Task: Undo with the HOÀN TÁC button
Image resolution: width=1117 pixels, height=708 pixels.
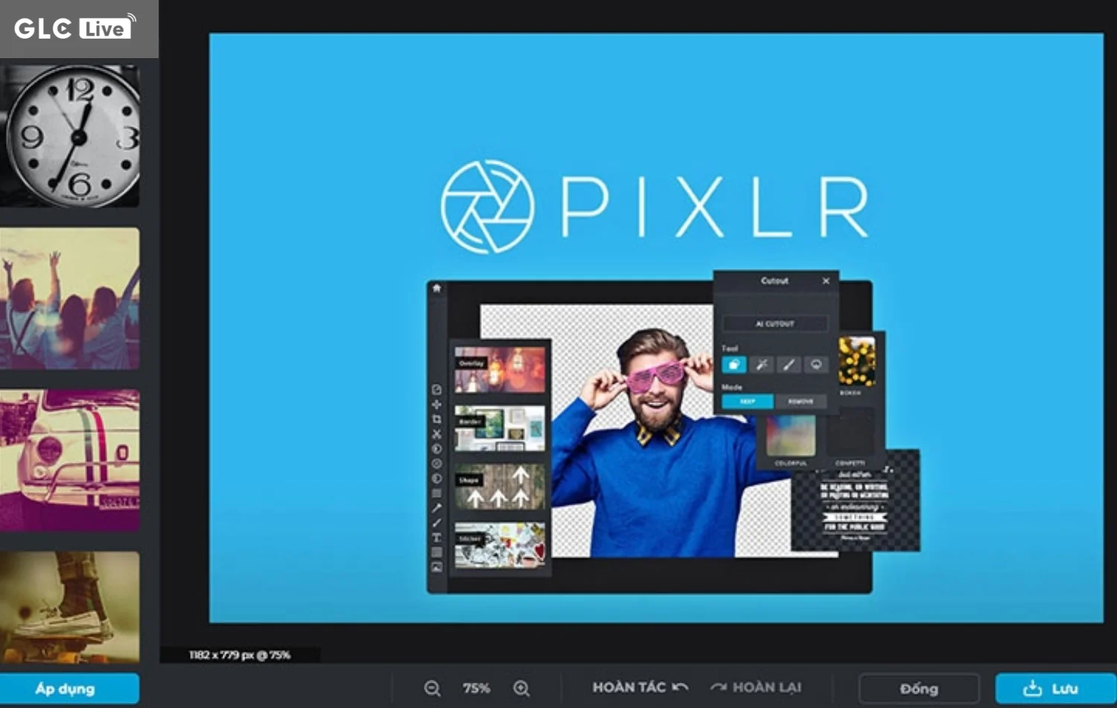Action: point(640,687)
